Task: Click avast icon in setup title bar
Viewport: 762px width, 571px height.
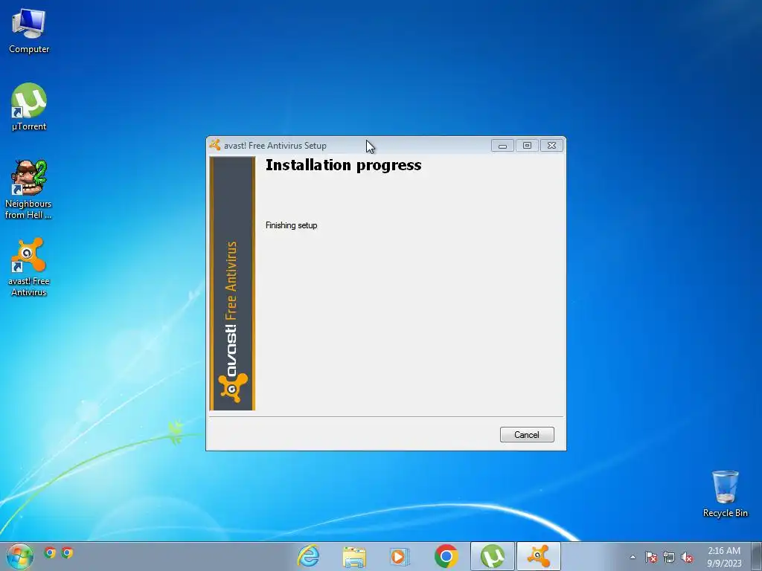Action: pyautogui.click(x=215, y=145)
